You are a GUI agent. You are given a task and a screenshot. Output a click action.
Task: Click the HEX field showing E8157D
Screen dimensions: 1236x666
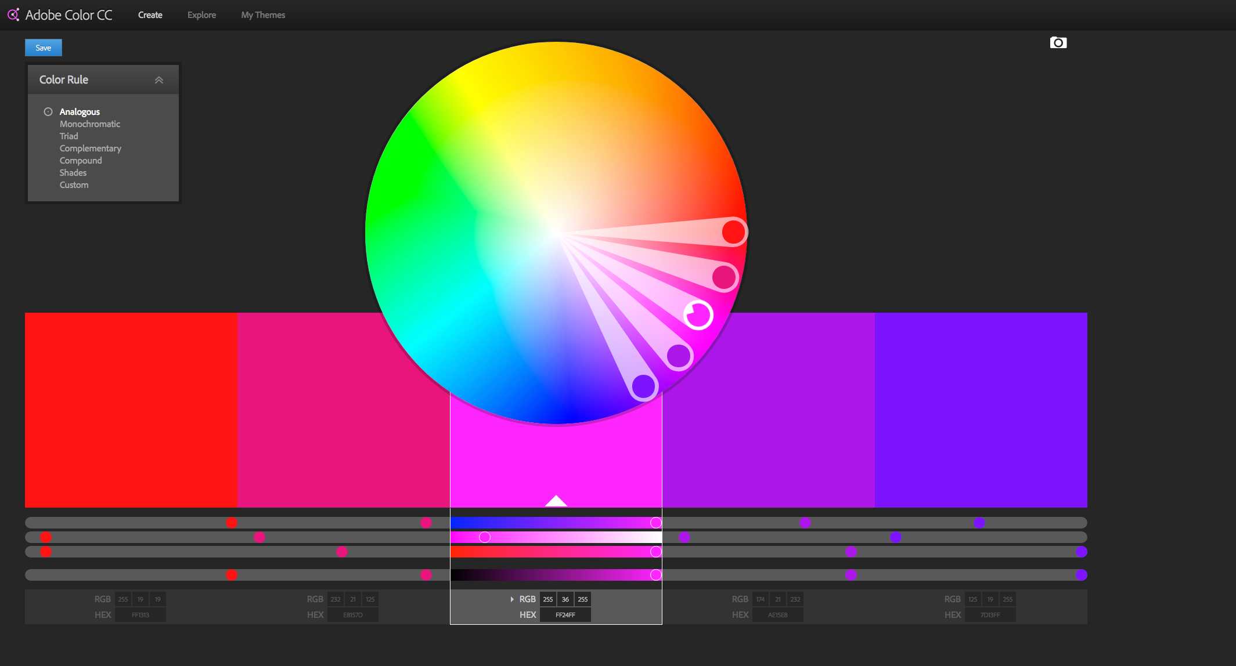click(x=353, y=615)
